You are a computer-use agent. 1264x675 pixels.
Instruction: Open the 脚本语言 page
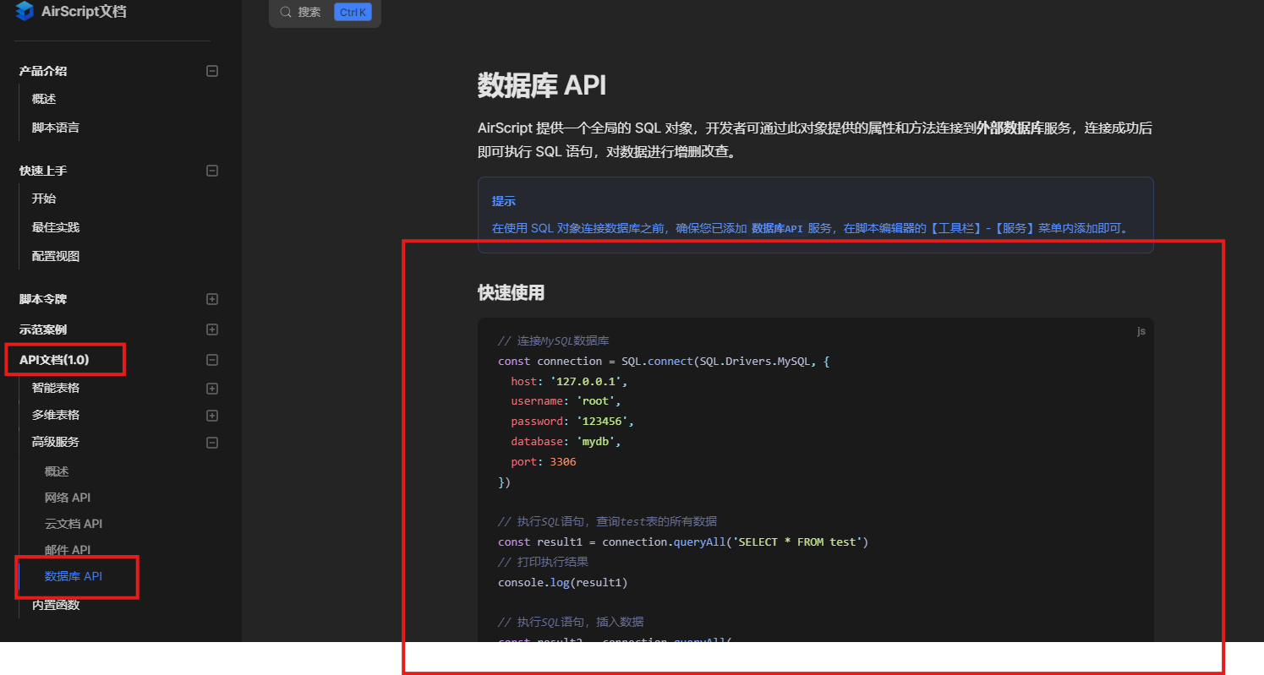click(56, 128)
